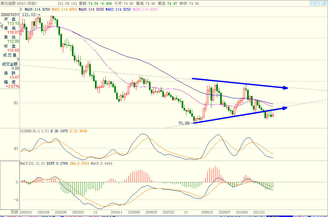Click the 200109 date on the time axis
The image size is (328, 217).
pyautogui.click(x=44, y=212)
